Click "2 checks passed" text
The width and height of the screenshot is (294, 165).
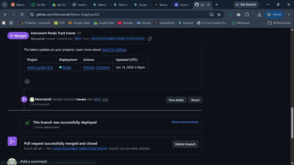coord(39,104)
